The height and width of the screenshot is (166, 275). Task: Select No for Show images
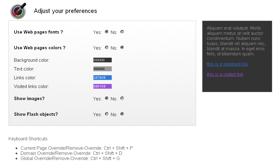click(x=122, y=98)
